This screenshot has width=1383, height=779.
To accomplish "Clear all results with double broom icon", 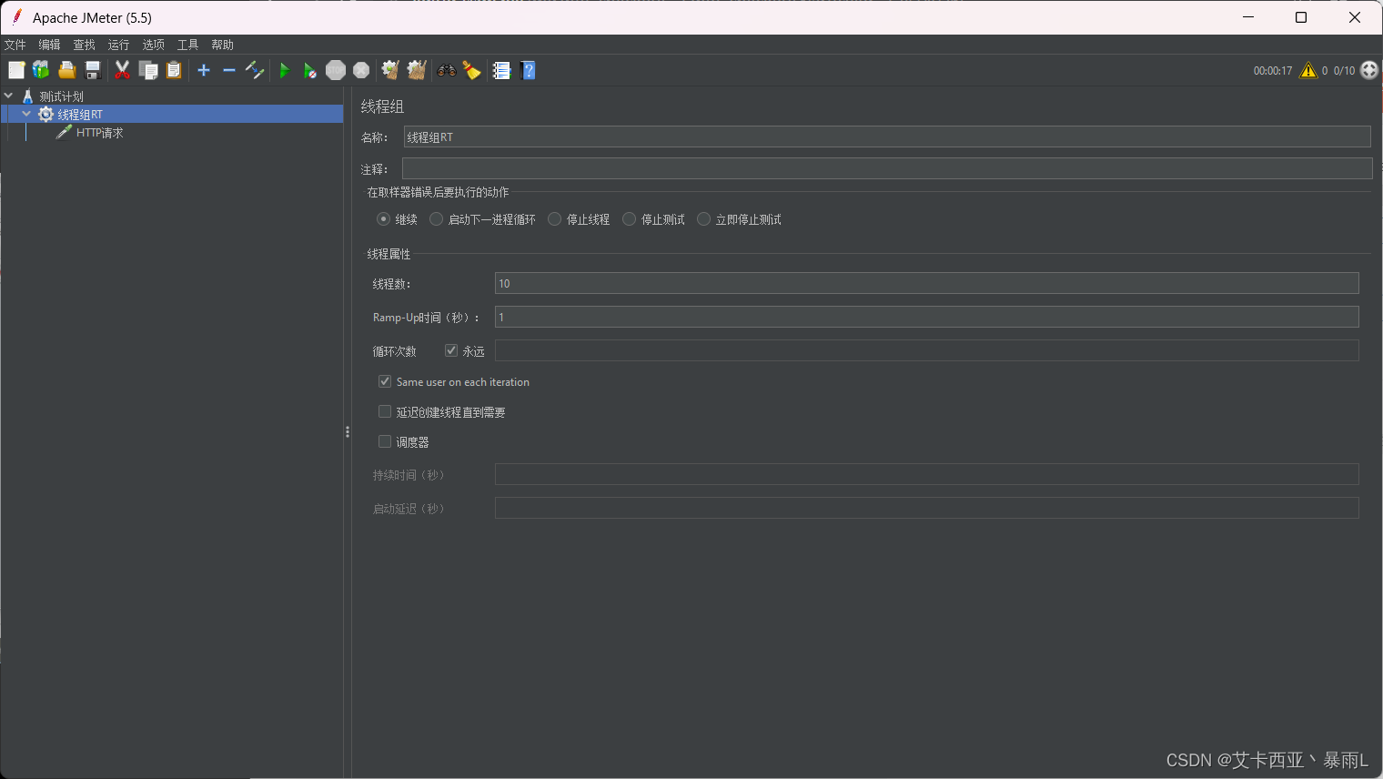I will click(417, 70).
